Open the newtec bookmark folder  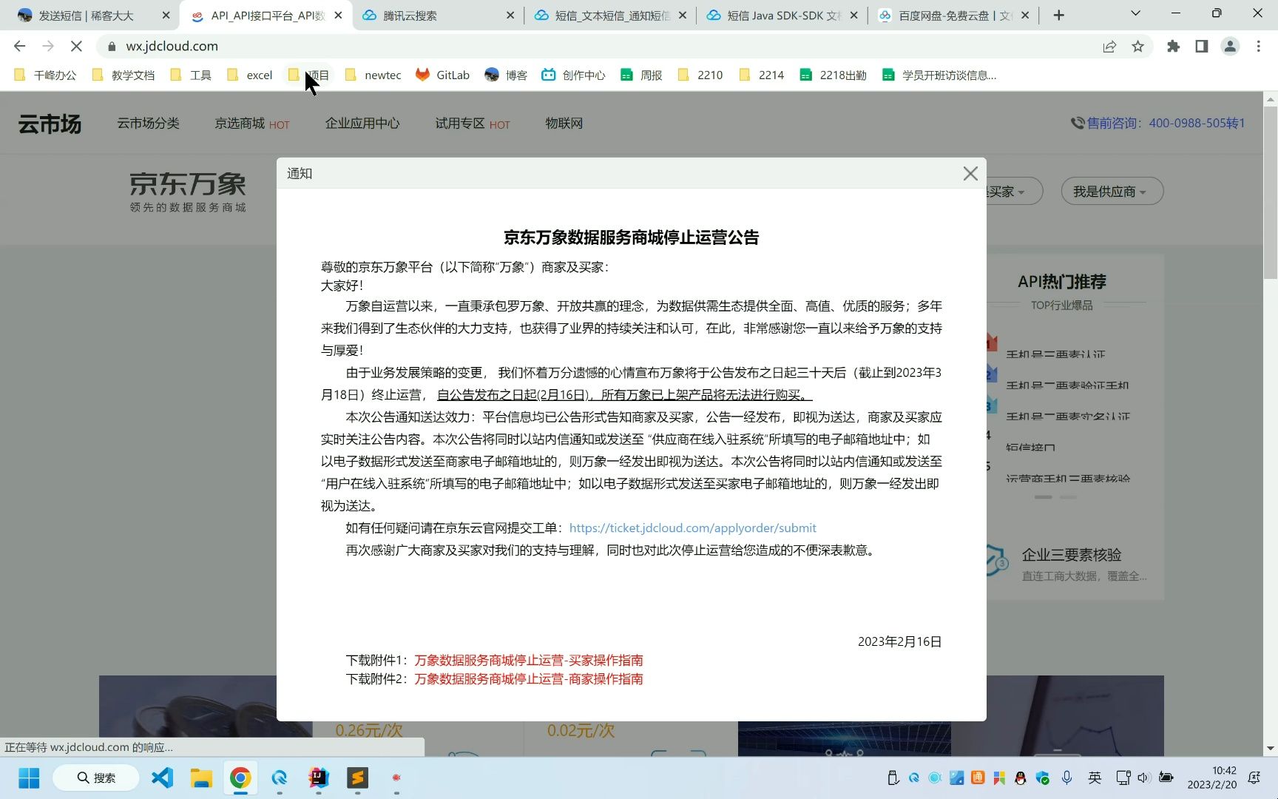(x=373, y=75)
